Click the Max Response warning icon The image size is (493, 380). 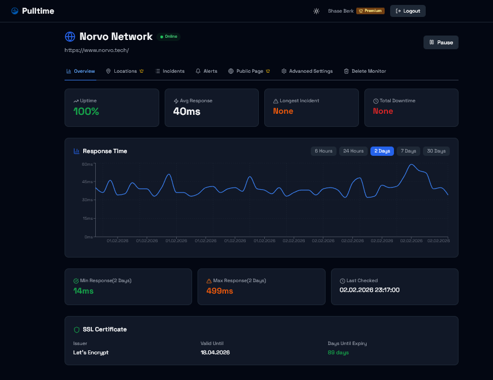209,281
